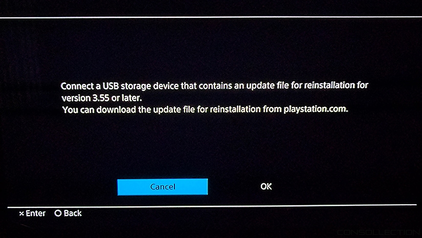Viewport: 422px width, 238px height.
Task: Click the word 'Connect' starting the message
Action: click(x=77, y=86)
